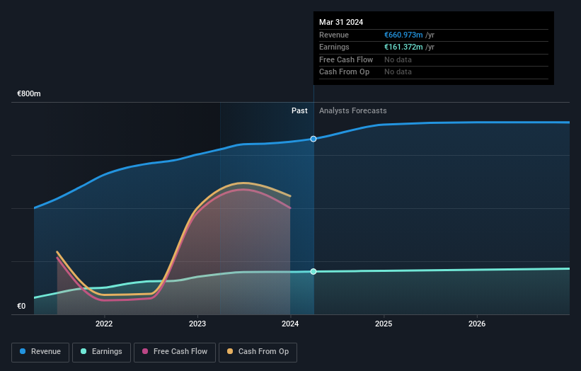Click the 2022 x-axis label
Screen dimensions: 581x371
click(x=104, y=324)
